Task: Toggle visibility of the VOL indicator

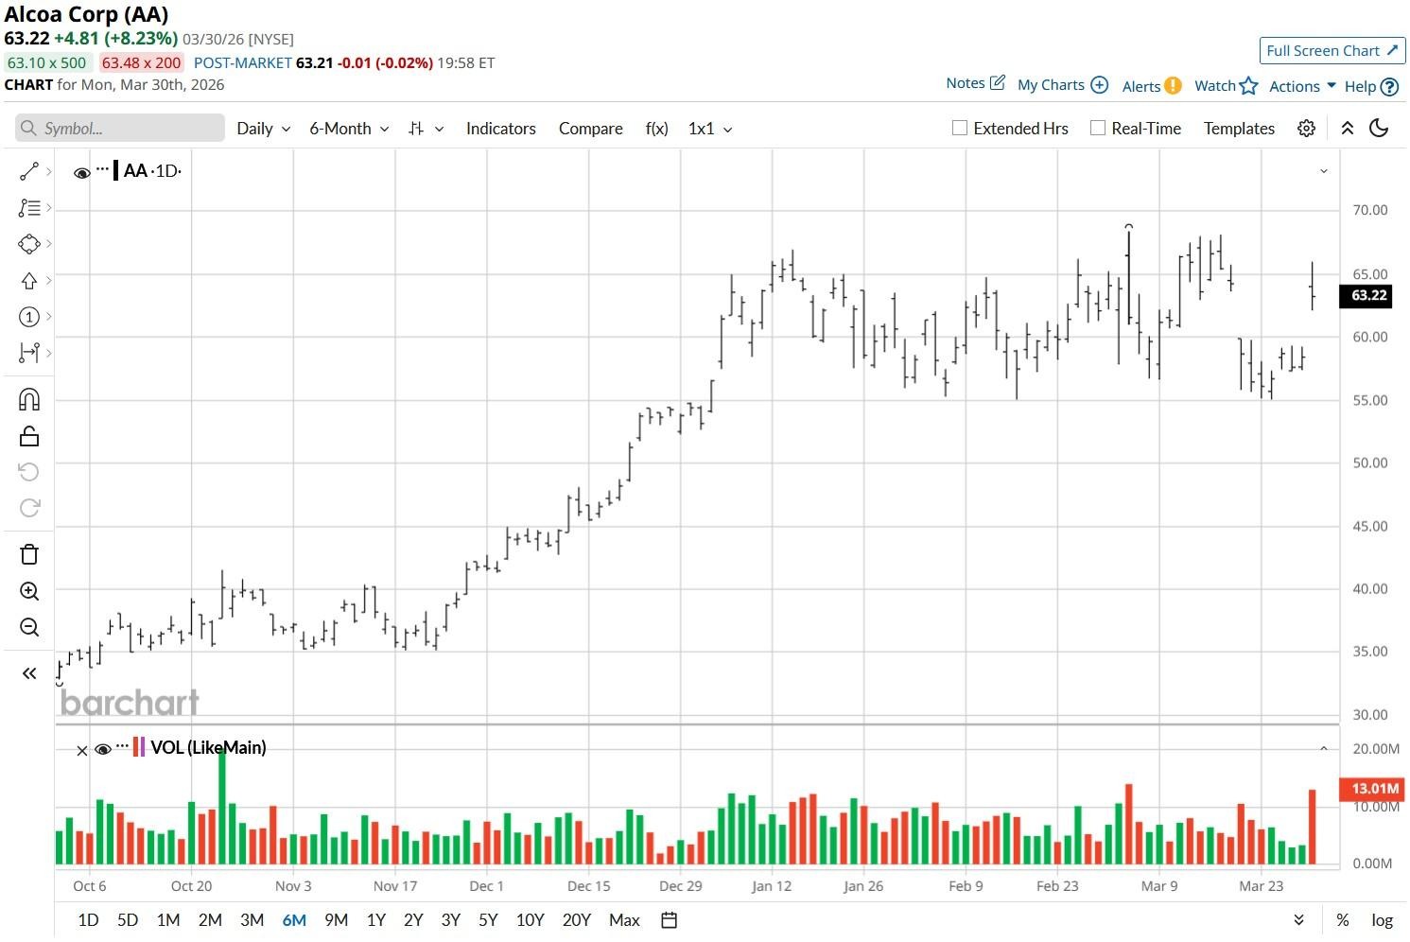Action: coord(103,749)
